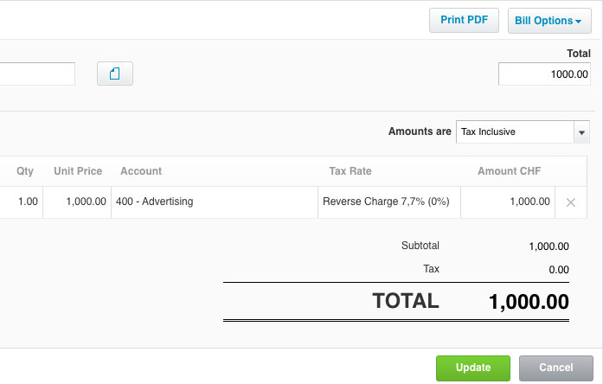Open the Bill Options dropdown
The image size is (603, 384).
pos(549,21)
